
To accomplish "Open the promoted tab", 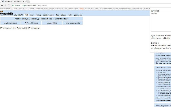I will 78,15.
